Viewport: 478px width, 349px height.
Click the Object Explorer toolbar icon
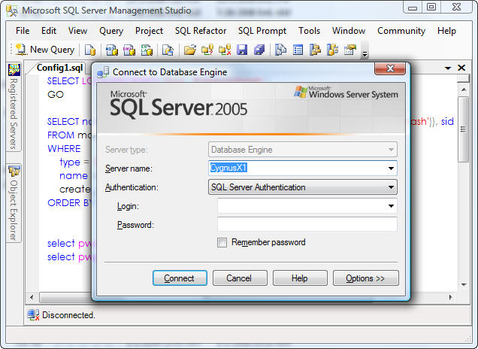coord(315,50)
